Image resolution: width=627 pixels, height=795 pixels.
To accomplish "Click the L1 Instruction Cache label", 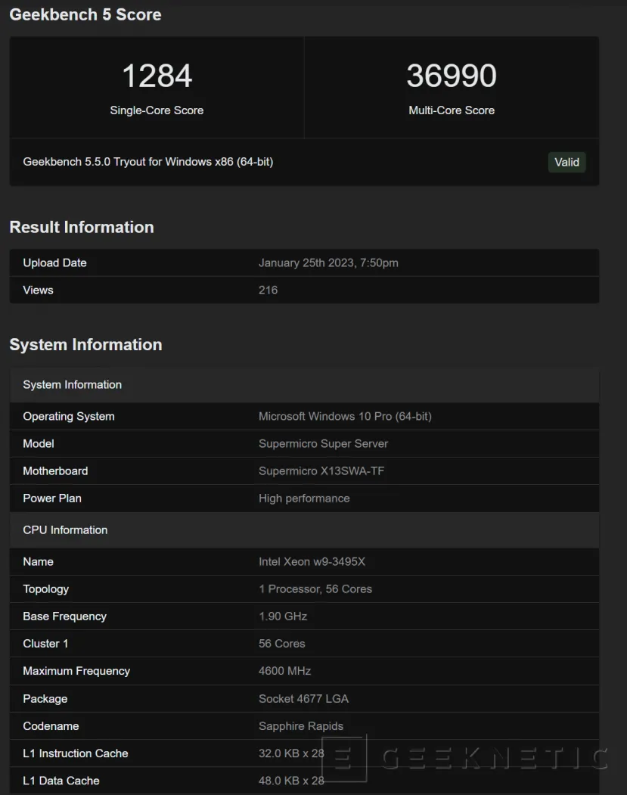I will click(x=76, y=753).
